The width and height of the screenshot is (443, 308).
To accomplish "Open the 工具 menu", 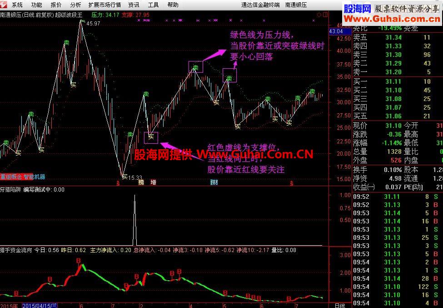I will 153,5.
